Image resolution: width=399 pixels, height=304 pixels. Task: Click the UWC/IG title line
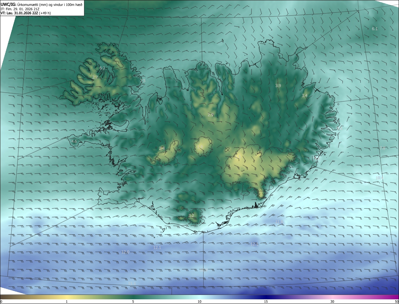tap(41, 4)
